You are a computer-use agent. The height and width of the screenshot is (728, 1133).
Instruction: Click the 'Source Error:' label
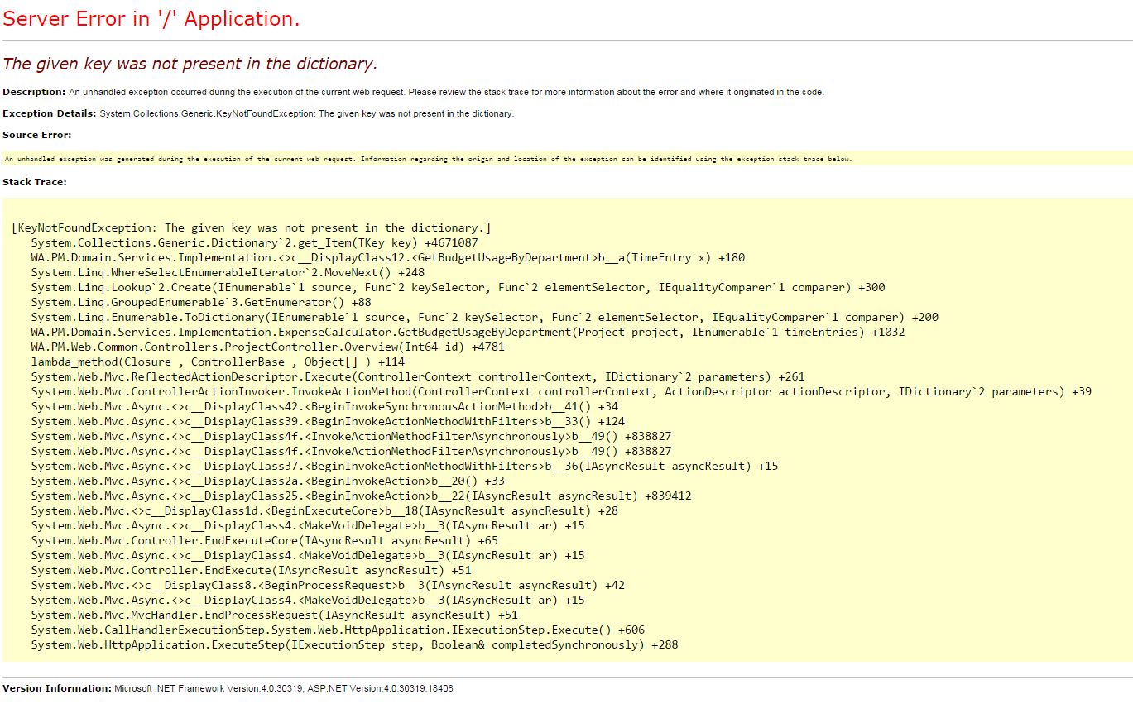pyautogui.click(x=37, y=135)
